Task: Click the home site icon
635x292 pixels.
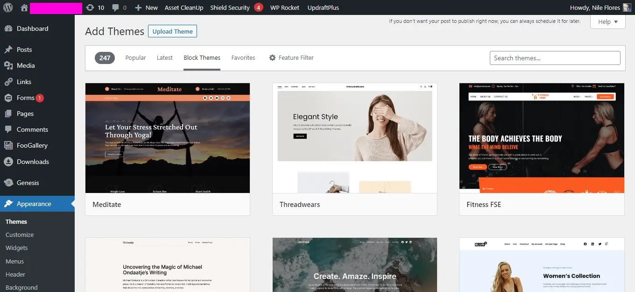Action: [x=24, y=7]
